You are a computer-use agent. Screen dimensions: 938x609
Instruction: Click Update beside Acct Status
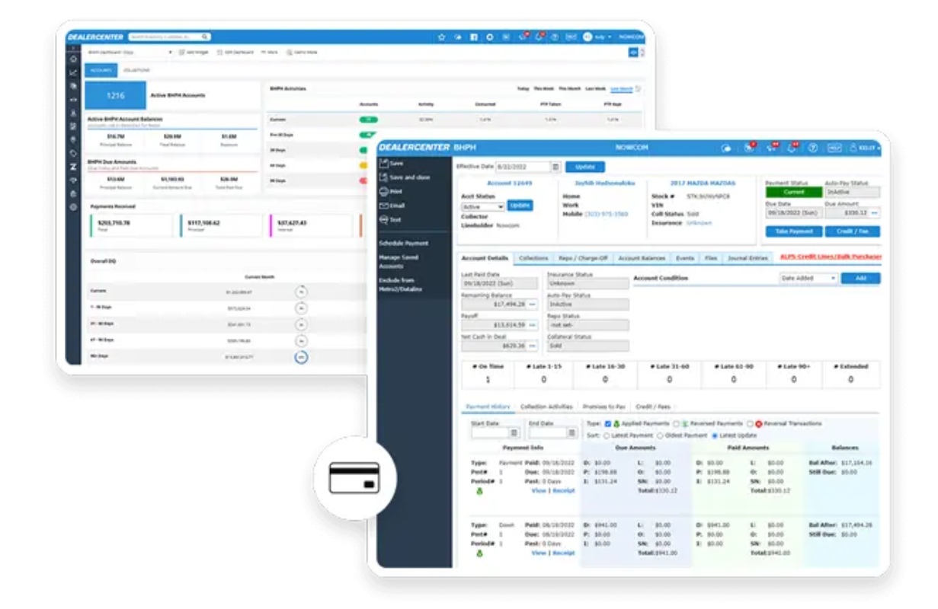520,206
